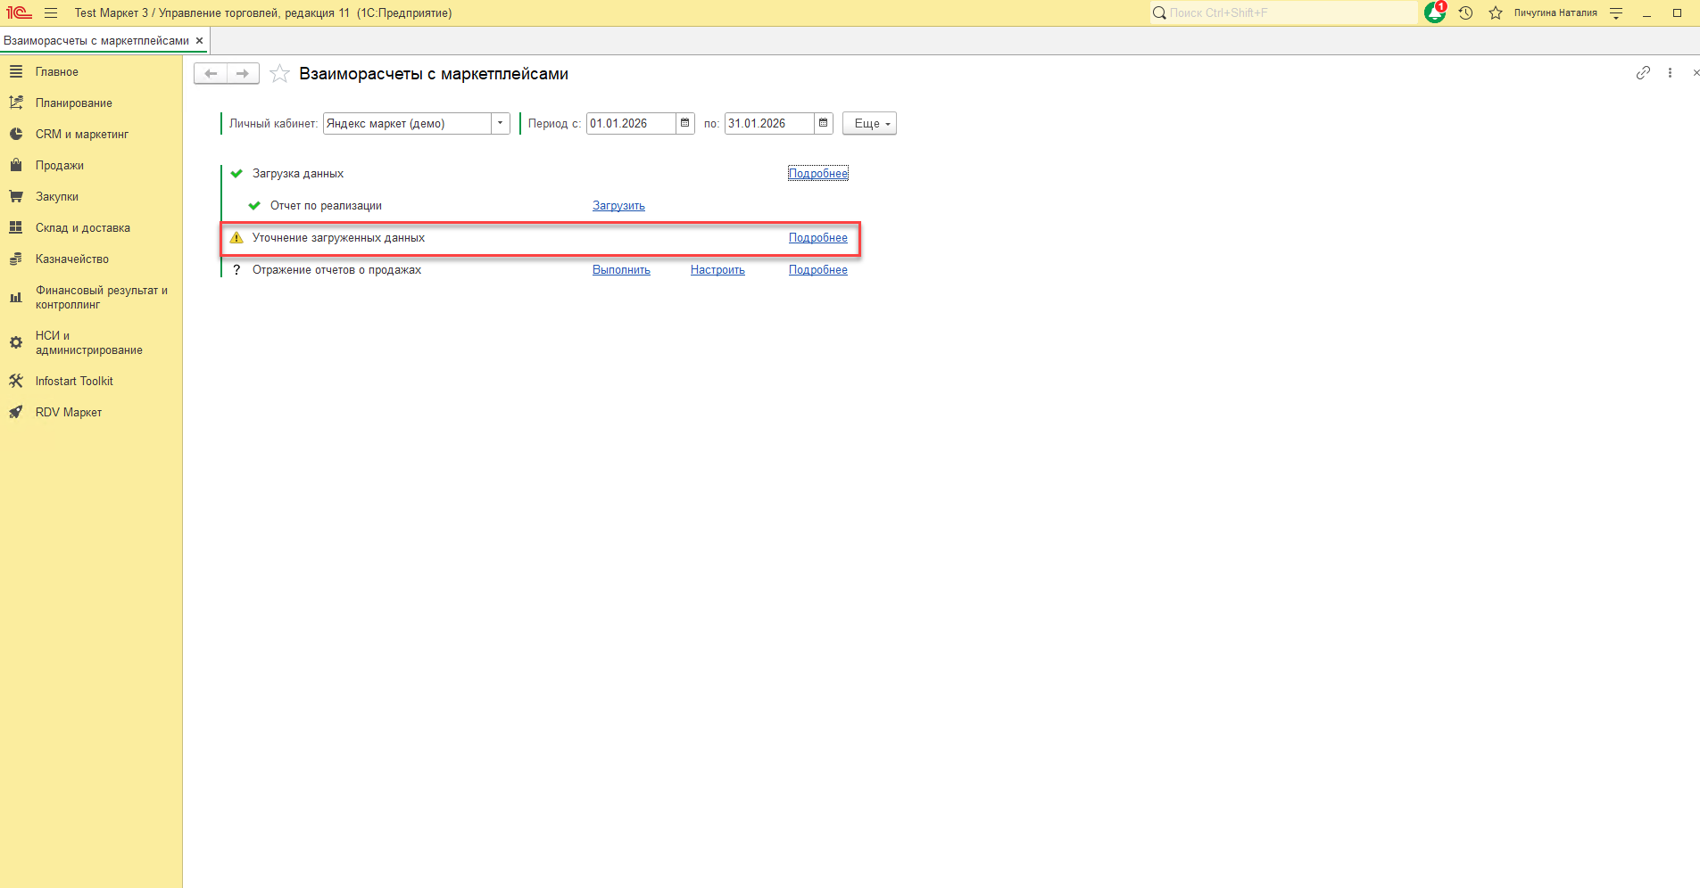Viewport: 1700px width, 888px height.
Task: Open the Планирование section
Action: (91, 103)
